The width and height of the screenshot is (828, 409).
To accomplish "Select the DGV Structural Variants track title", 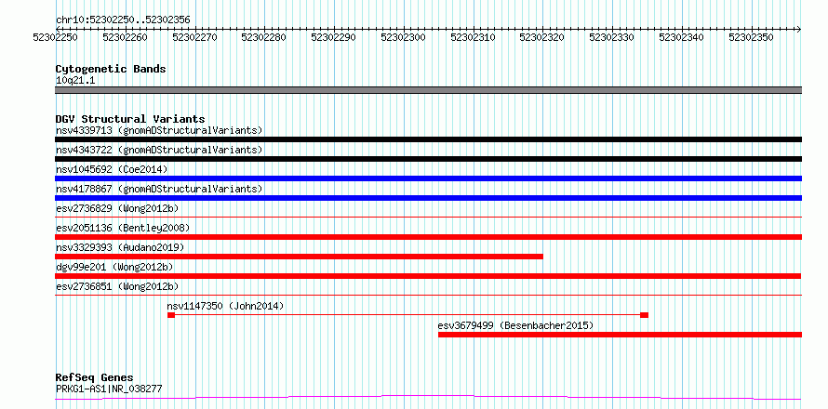I will tap(130, 119).
